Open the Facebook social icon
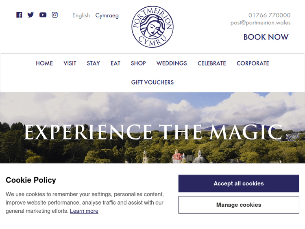Viewport: 305px width, 229px height. click(x=19, y=15)
